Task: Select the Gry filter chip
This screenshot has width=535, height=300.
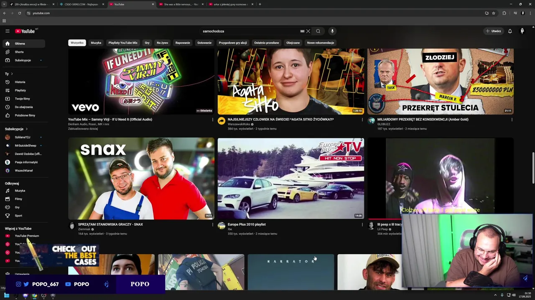Action: pos(147,42)
